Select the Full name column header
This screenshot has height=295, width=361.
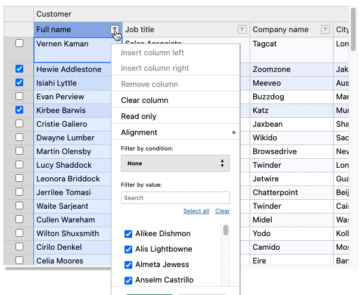click(x=72, y=29)
